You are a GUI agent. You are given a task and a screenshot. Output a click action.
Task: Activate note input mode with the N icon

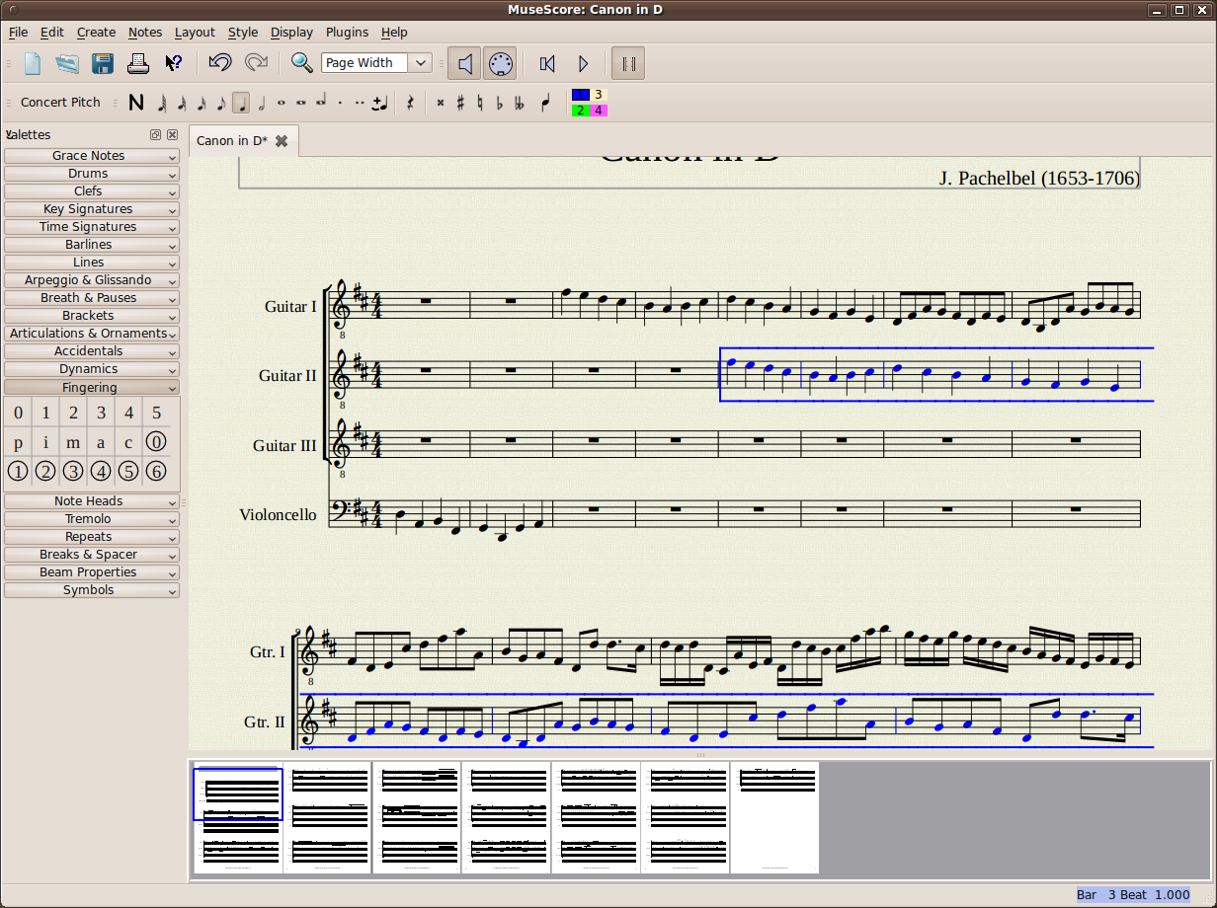click(x=136, y=102)
